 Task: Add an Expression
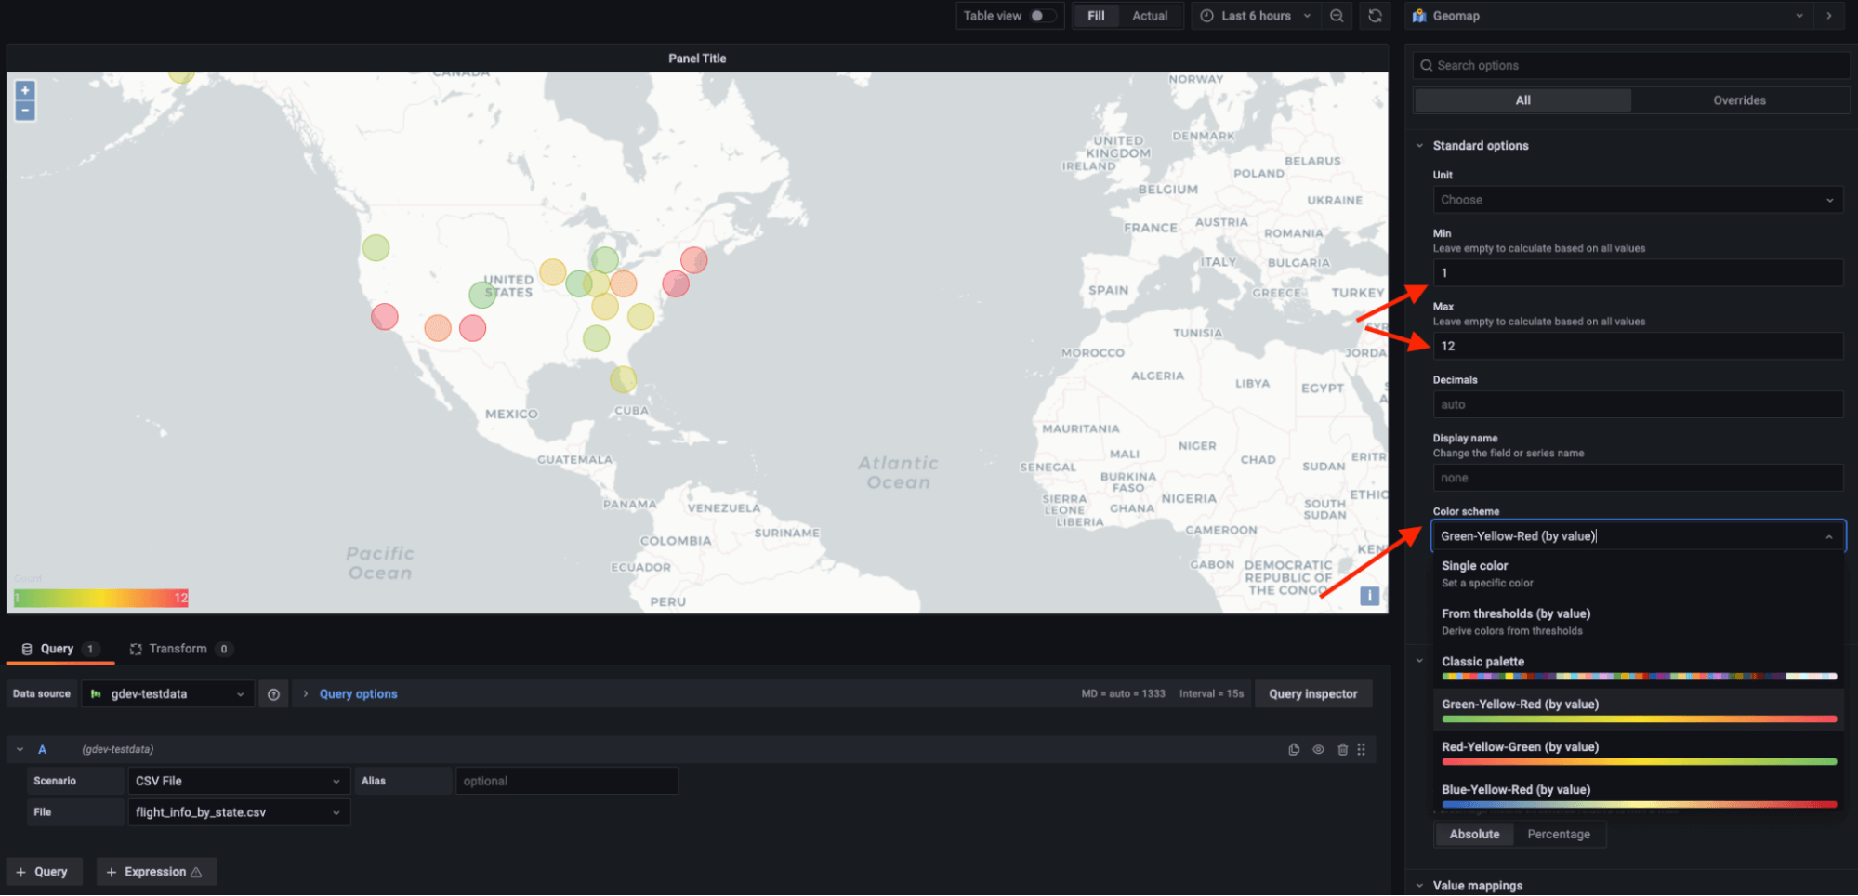(155, 872)
